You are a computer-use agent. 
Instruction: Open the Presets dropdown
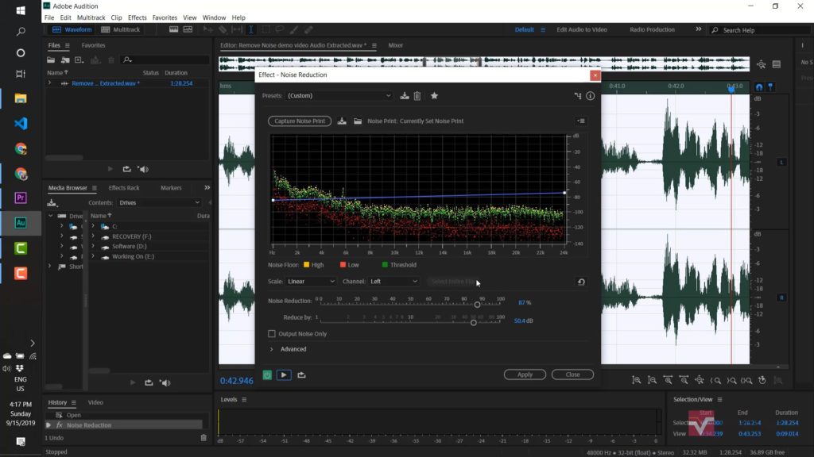click(339, 96)
